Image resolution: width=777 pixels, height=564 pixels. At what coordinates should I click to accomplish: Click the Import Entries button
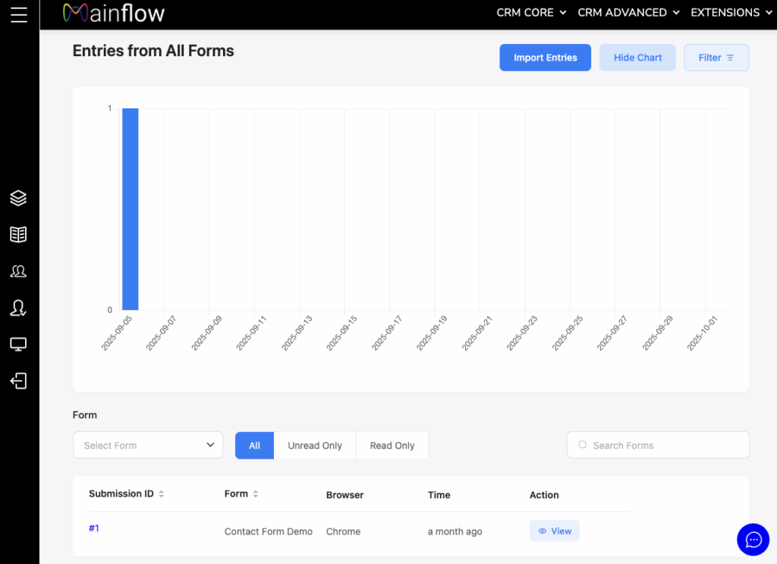coord(545,58)
